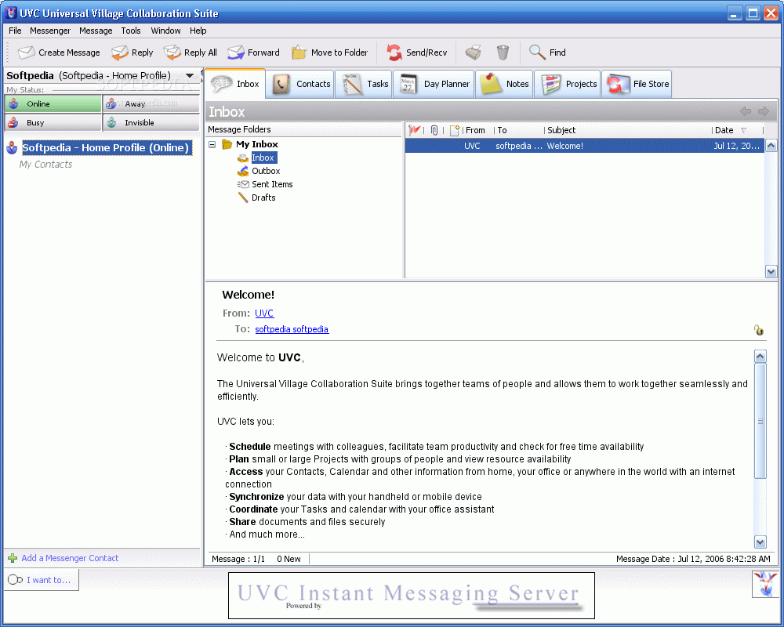Switch to the Notes tab
Viewport: 784px width, 627px height.
pos(504,84)
